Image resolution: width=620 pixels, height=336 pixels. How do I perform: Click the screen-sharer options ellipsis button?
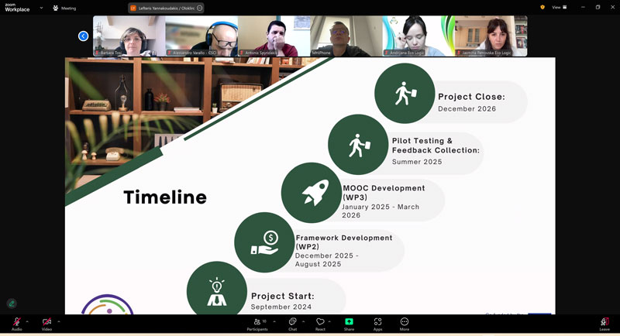coord(199,8)
